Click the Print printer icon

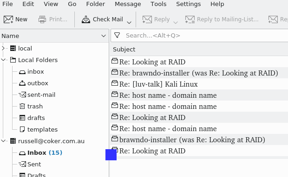point(42,19)
